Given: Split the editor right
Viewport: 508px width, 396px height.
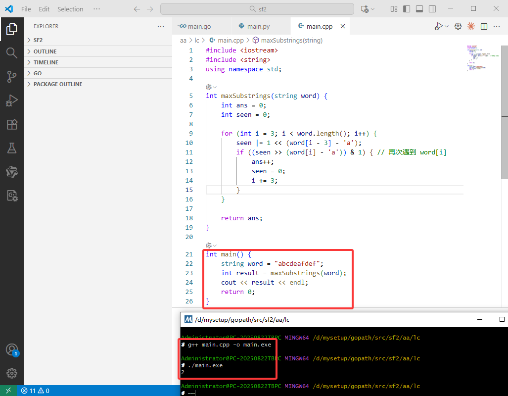Looking at the screenshot, I should click(x=484, y=26).
